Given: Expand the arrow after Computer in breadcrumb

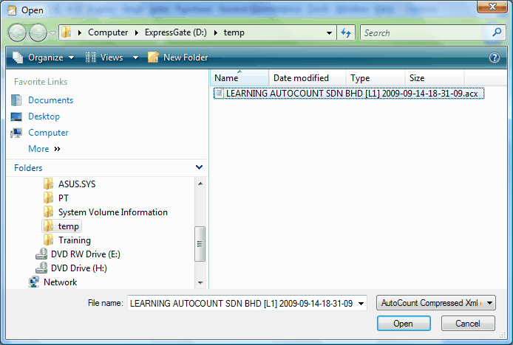Looking at the screenshot, I should tap(137, 32).
